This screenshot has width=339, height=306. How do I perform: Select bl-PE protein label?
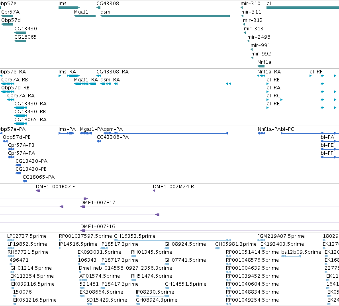(327, 145)
